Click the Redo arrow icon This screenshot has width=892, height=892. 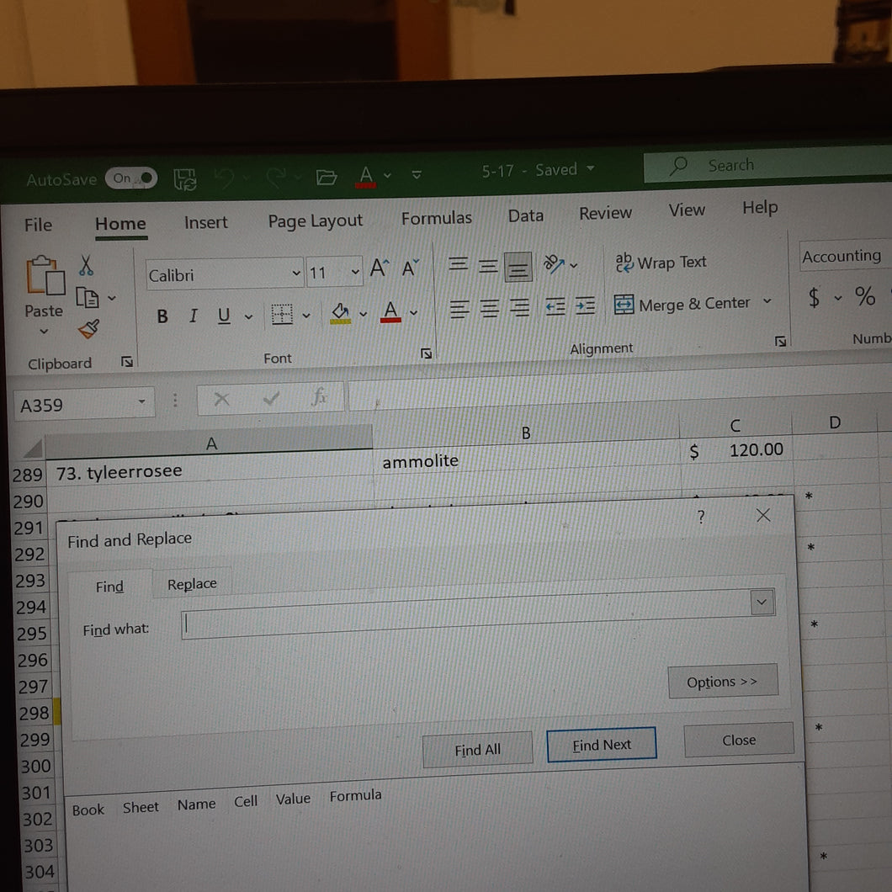coord(276,178)
